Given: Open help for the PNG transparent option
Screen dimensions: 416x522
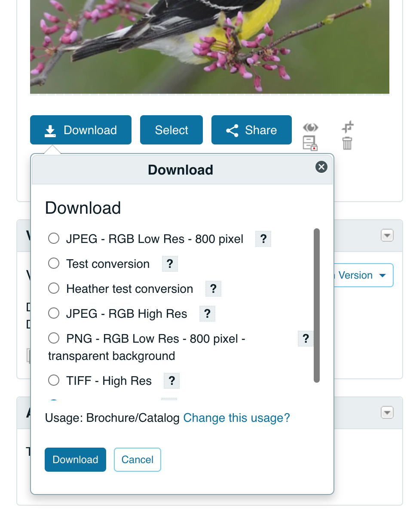Looking at the screenshot, I should [306, 339].
